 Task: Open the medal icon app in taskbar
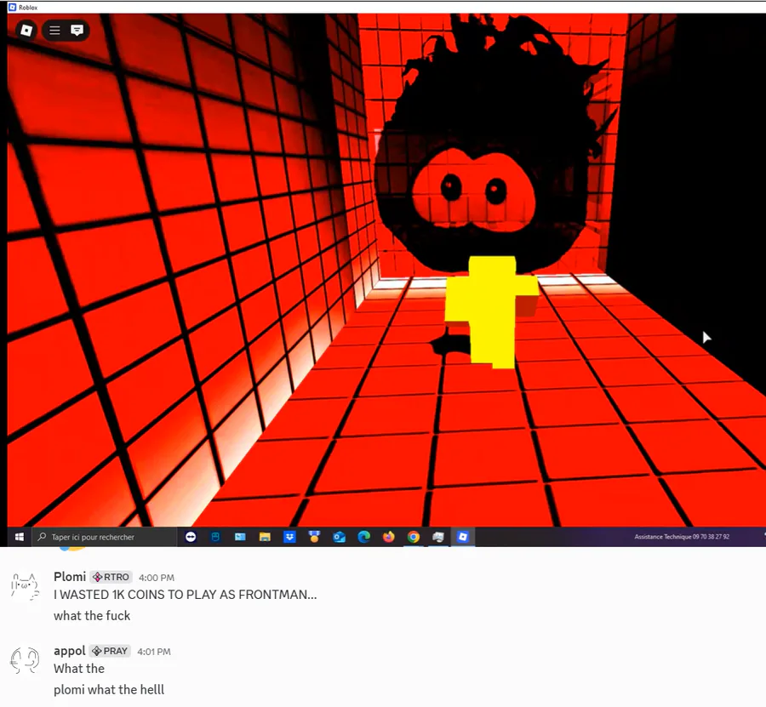coord(314,537)
